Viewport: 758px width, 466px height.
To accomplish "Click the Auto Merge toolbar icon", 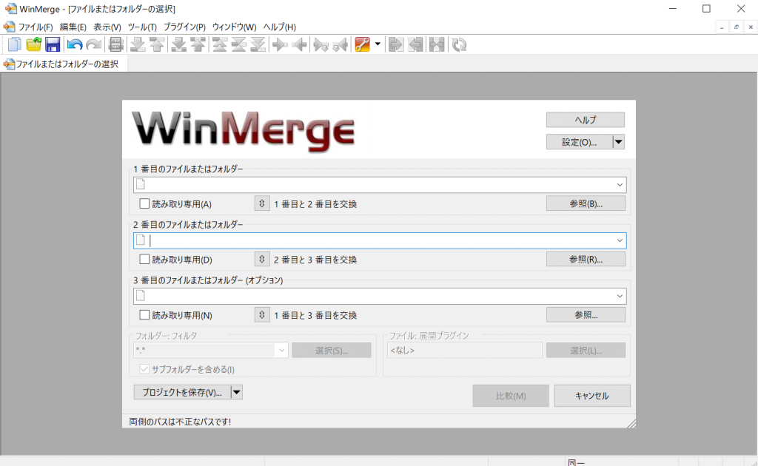I will click(437, 45).
